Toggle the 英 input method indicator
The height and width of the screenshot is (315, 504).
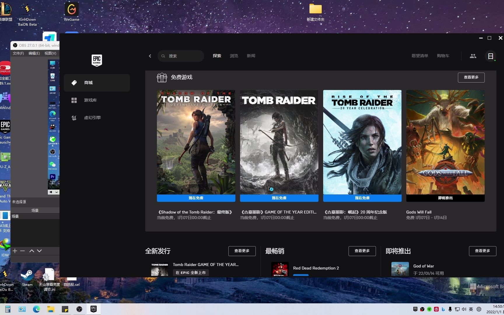(471, 309)
